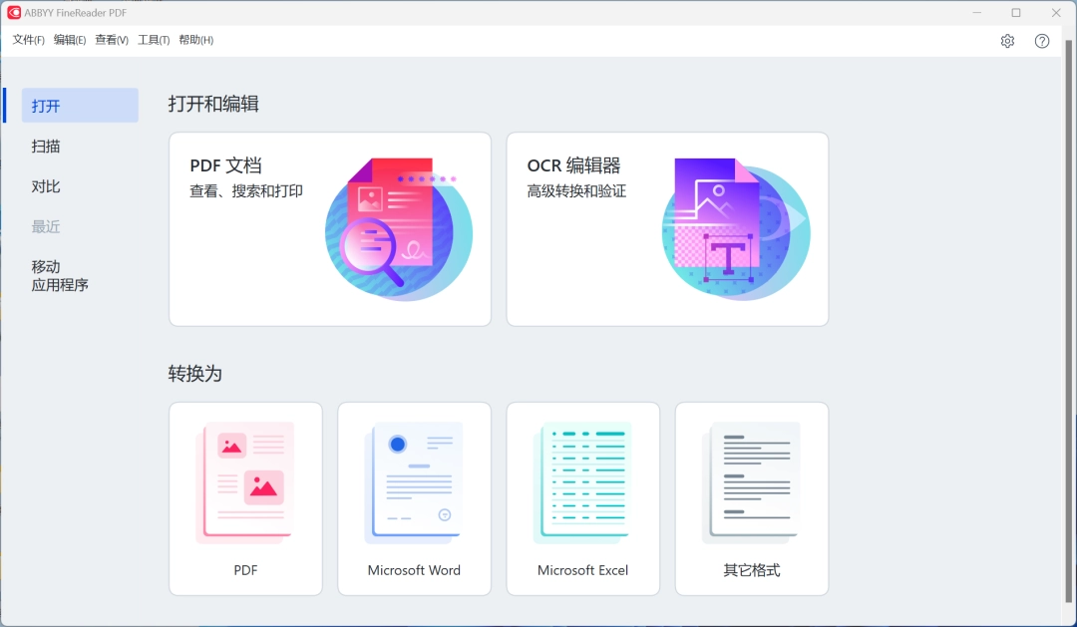Switch to the 对比 sidebar tab
Viewport: 1077px width, 627px height.
(x=45, y=186)
